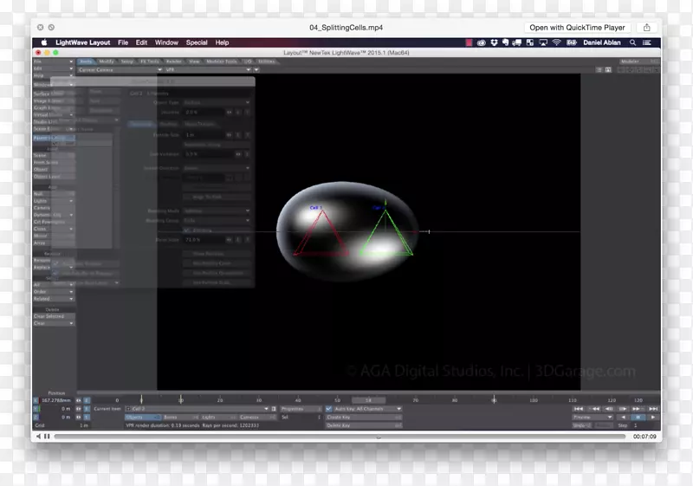Switch to the FX Tools tab
Screen dimensions: 693x486
(150, 62)
